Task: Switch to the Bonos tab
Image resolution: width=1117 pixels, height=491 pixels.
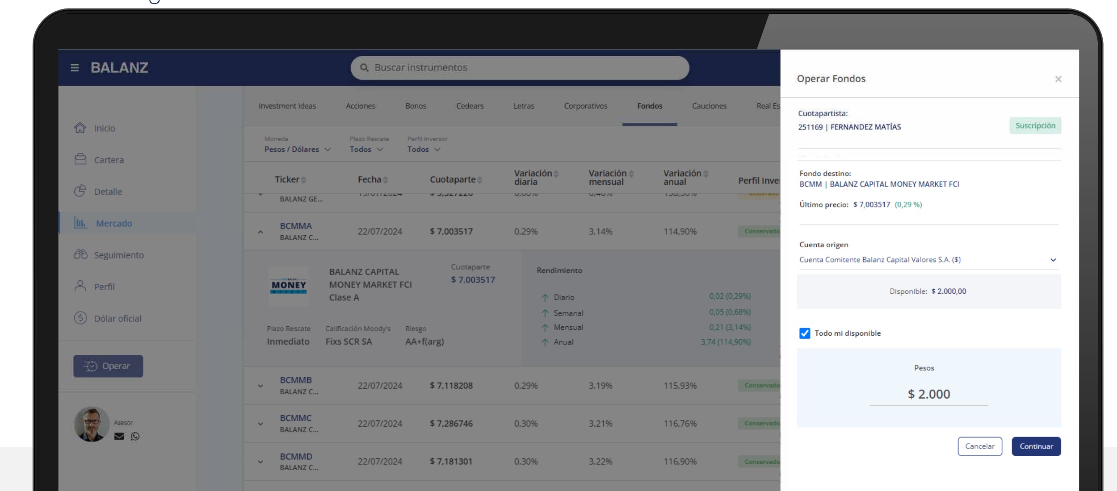Action: coord(416,106)
